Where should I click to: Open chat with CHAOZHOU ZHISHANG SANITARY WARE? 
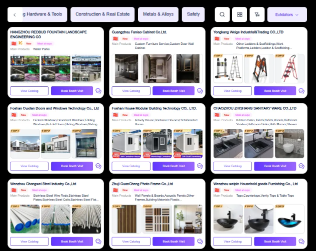pyautogui.click(x=301, y=166)
